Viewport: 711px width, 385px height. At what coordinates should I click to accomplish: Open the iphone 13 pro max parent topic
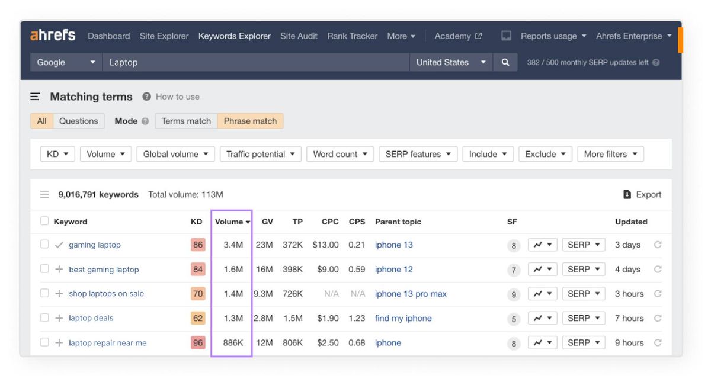click(411, 294)
